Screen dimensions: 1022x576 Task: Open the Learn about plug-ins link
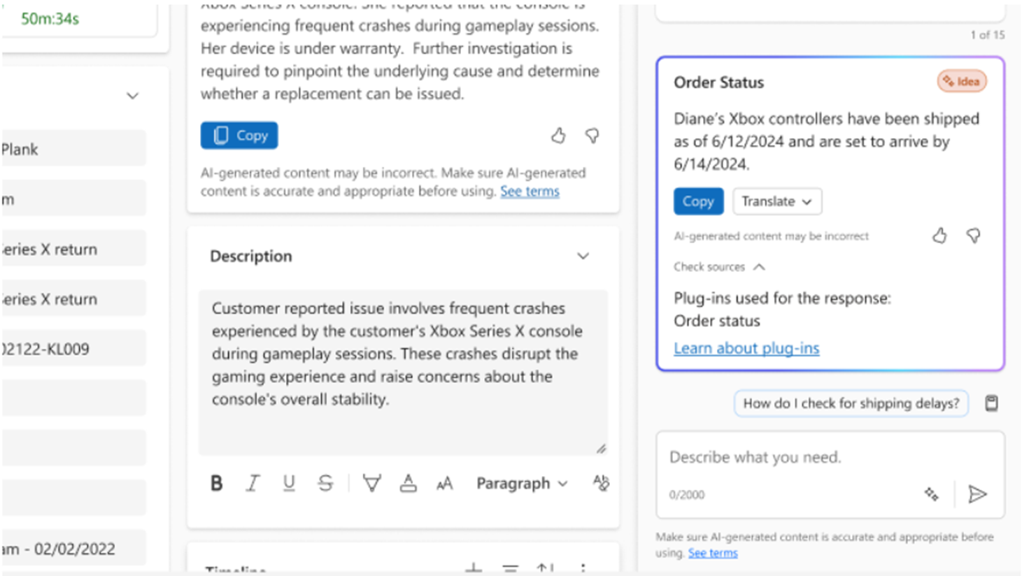point(746,348)
